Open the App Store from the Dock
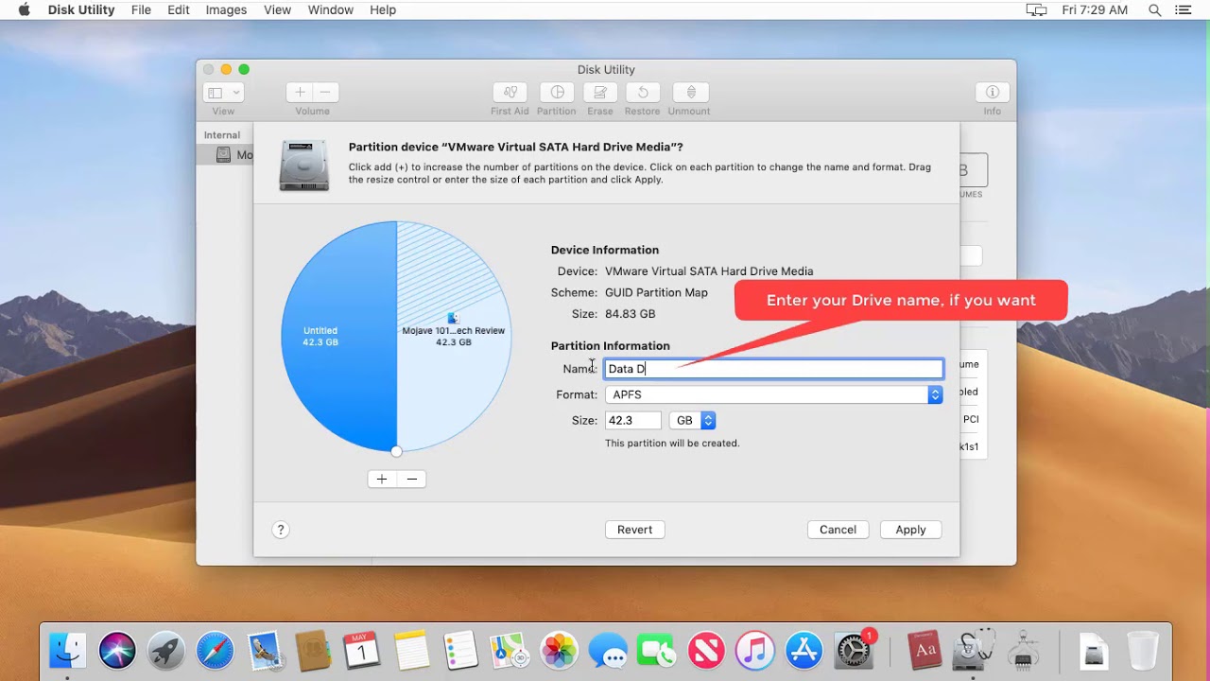 coord(804,651)
